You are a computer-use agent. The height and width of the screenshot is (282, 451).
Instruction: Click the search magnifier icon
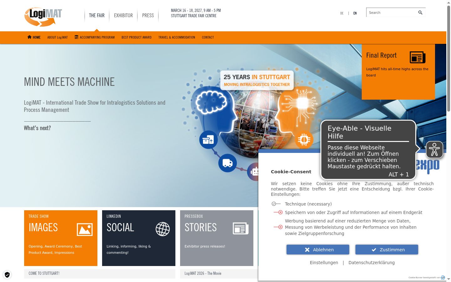pyautogui.click(x=420, y=13)
